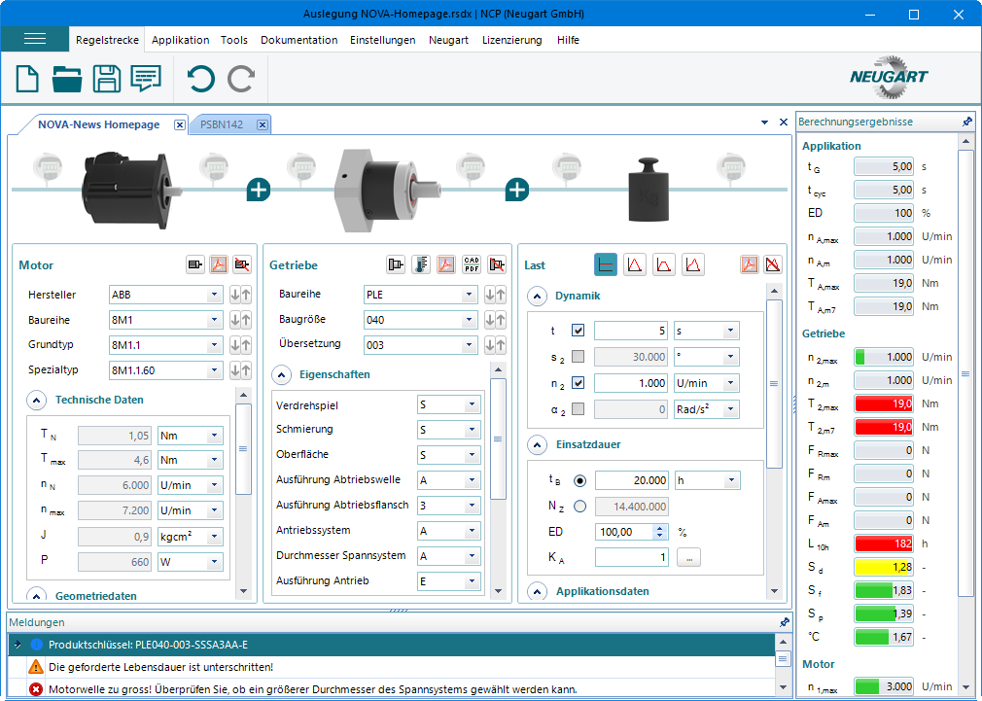Image resolution: width=982 pixels, height=701 pixels.
Task: Select constant load profile icon
Action: pyautogui.click(x=606, y=265)
